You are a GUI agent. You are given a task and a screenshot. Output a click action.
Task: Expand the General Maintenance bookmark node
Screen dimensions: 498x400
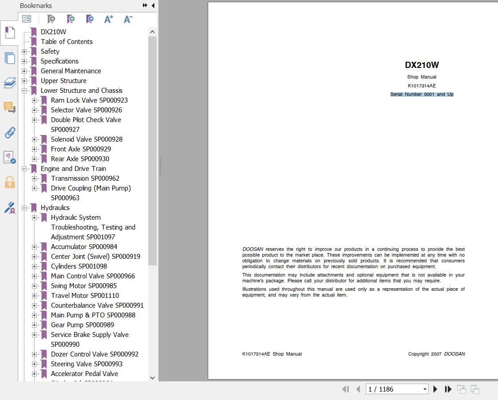pyautogui.click(x=24, y=71)
